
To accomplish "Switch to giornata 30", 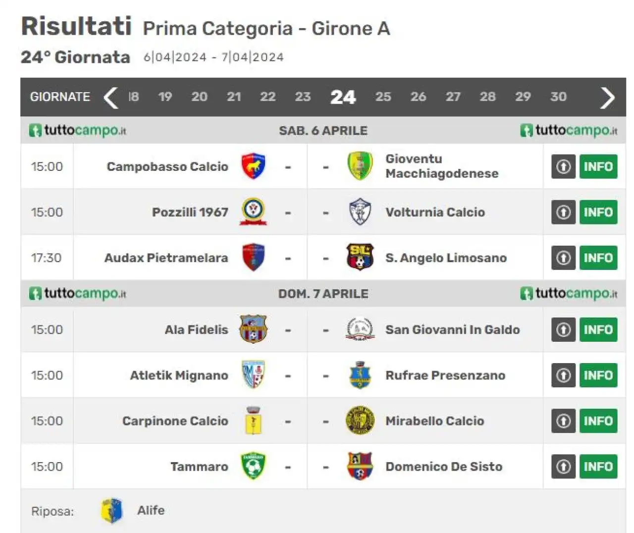I will tap(558, 97).
